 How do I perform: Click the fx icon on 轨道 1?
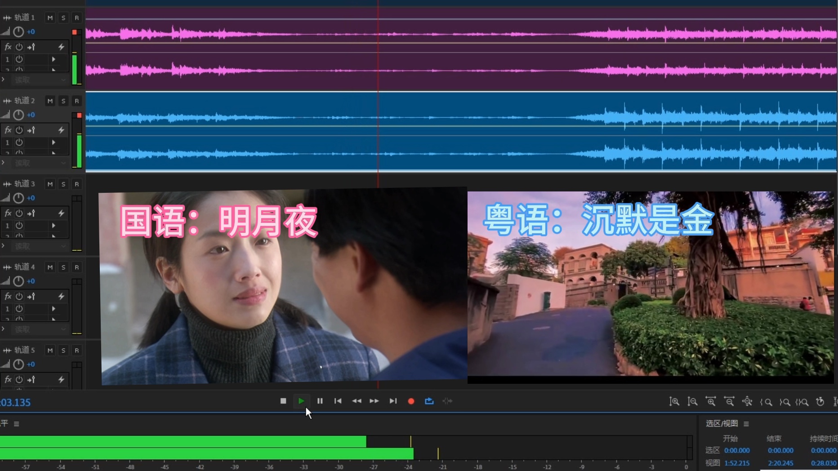(8, 47)
